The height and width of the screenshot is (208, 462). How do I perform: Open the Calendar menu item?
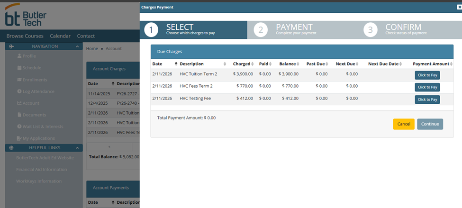[x=60, y=36]
